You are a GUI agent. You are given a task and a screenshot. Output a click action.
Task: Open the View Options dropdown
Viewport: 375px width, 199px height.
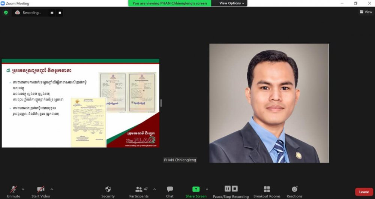click(232, 3)
